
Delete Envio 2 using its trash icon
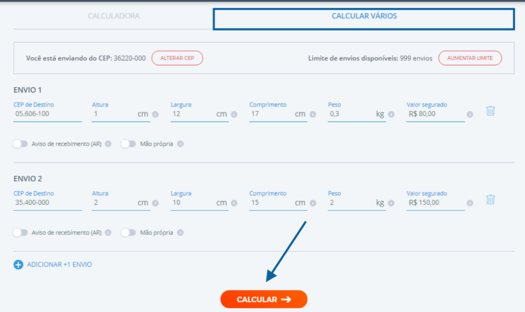tap(491, 200)
